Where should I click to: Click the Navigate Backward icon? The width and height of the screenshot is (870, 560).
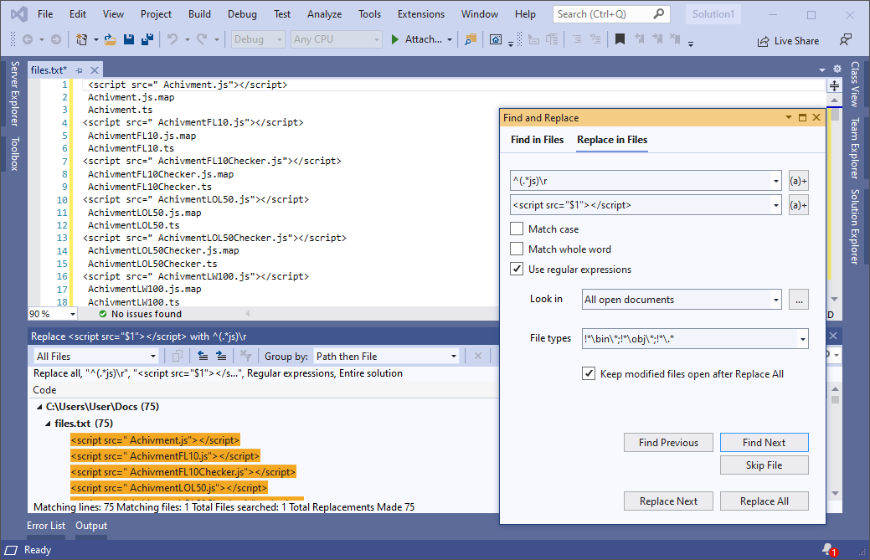[x=27, y=39]
